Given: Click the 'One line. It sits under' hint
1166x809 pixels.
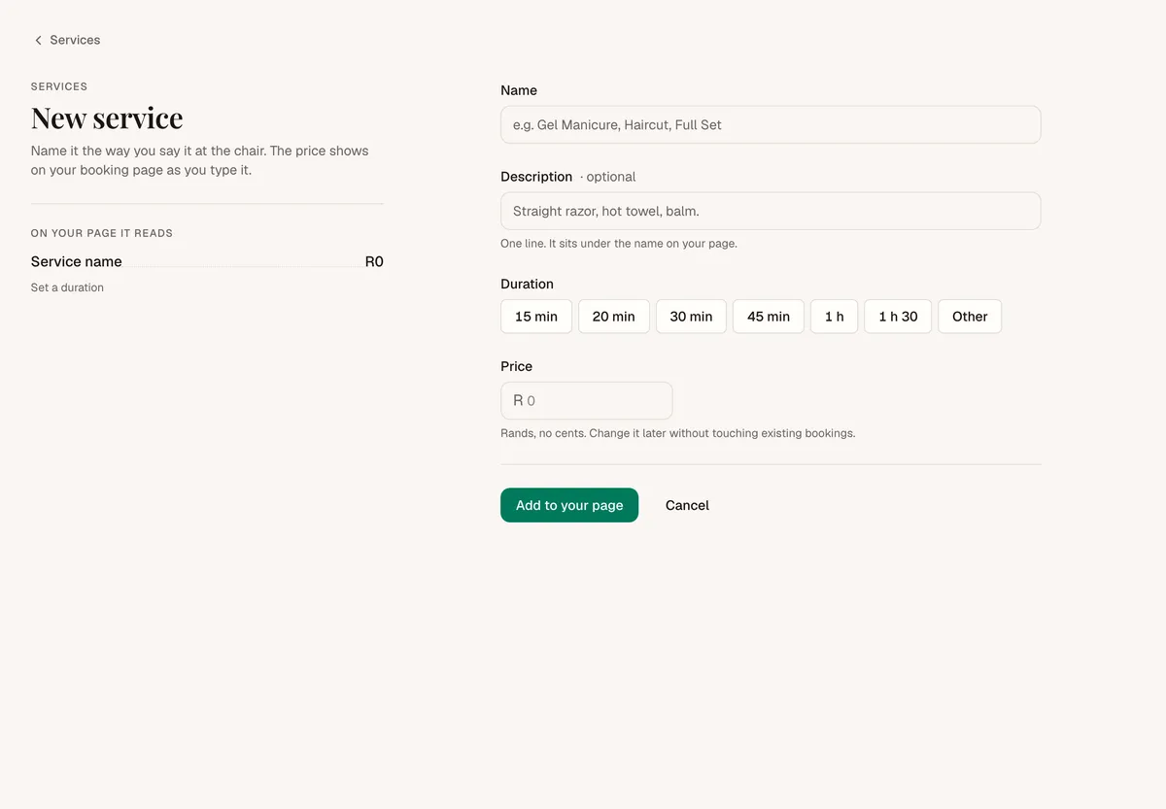Looking at the screenshot, I should click(619, 244).
